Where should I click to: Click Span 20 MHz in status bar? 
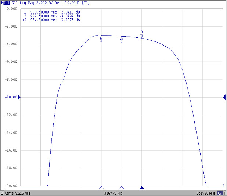pyautogui.click(x=206, y=193)
